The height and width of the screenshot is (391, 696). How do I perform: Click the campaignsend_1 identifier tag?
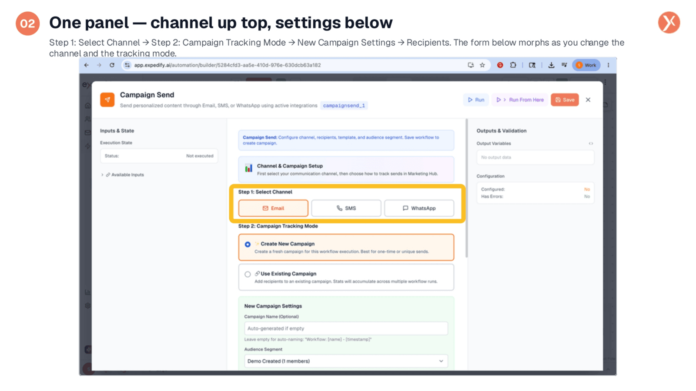(344, 106)
